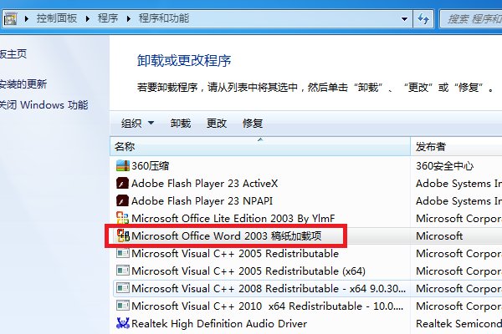Click 程序和功能 breadcrumb
Viewport: 502px width, 334px height.
point(164,18)
